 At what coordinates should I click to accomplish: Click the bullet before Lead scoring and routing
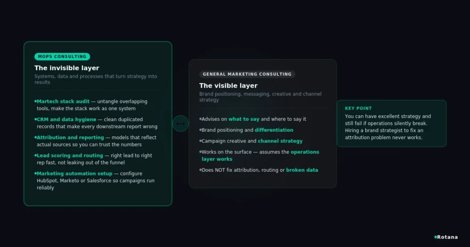[x=35, y=155]
